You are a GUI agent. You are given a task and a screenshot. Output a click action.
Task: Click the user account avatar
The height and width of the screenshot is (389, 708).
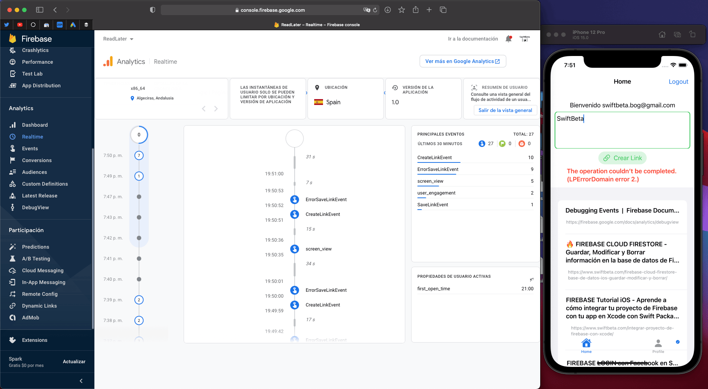(525, 39)
